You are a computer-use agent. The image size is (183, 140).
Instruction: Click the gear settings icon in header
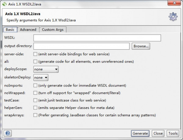click(x=173, y=17)
